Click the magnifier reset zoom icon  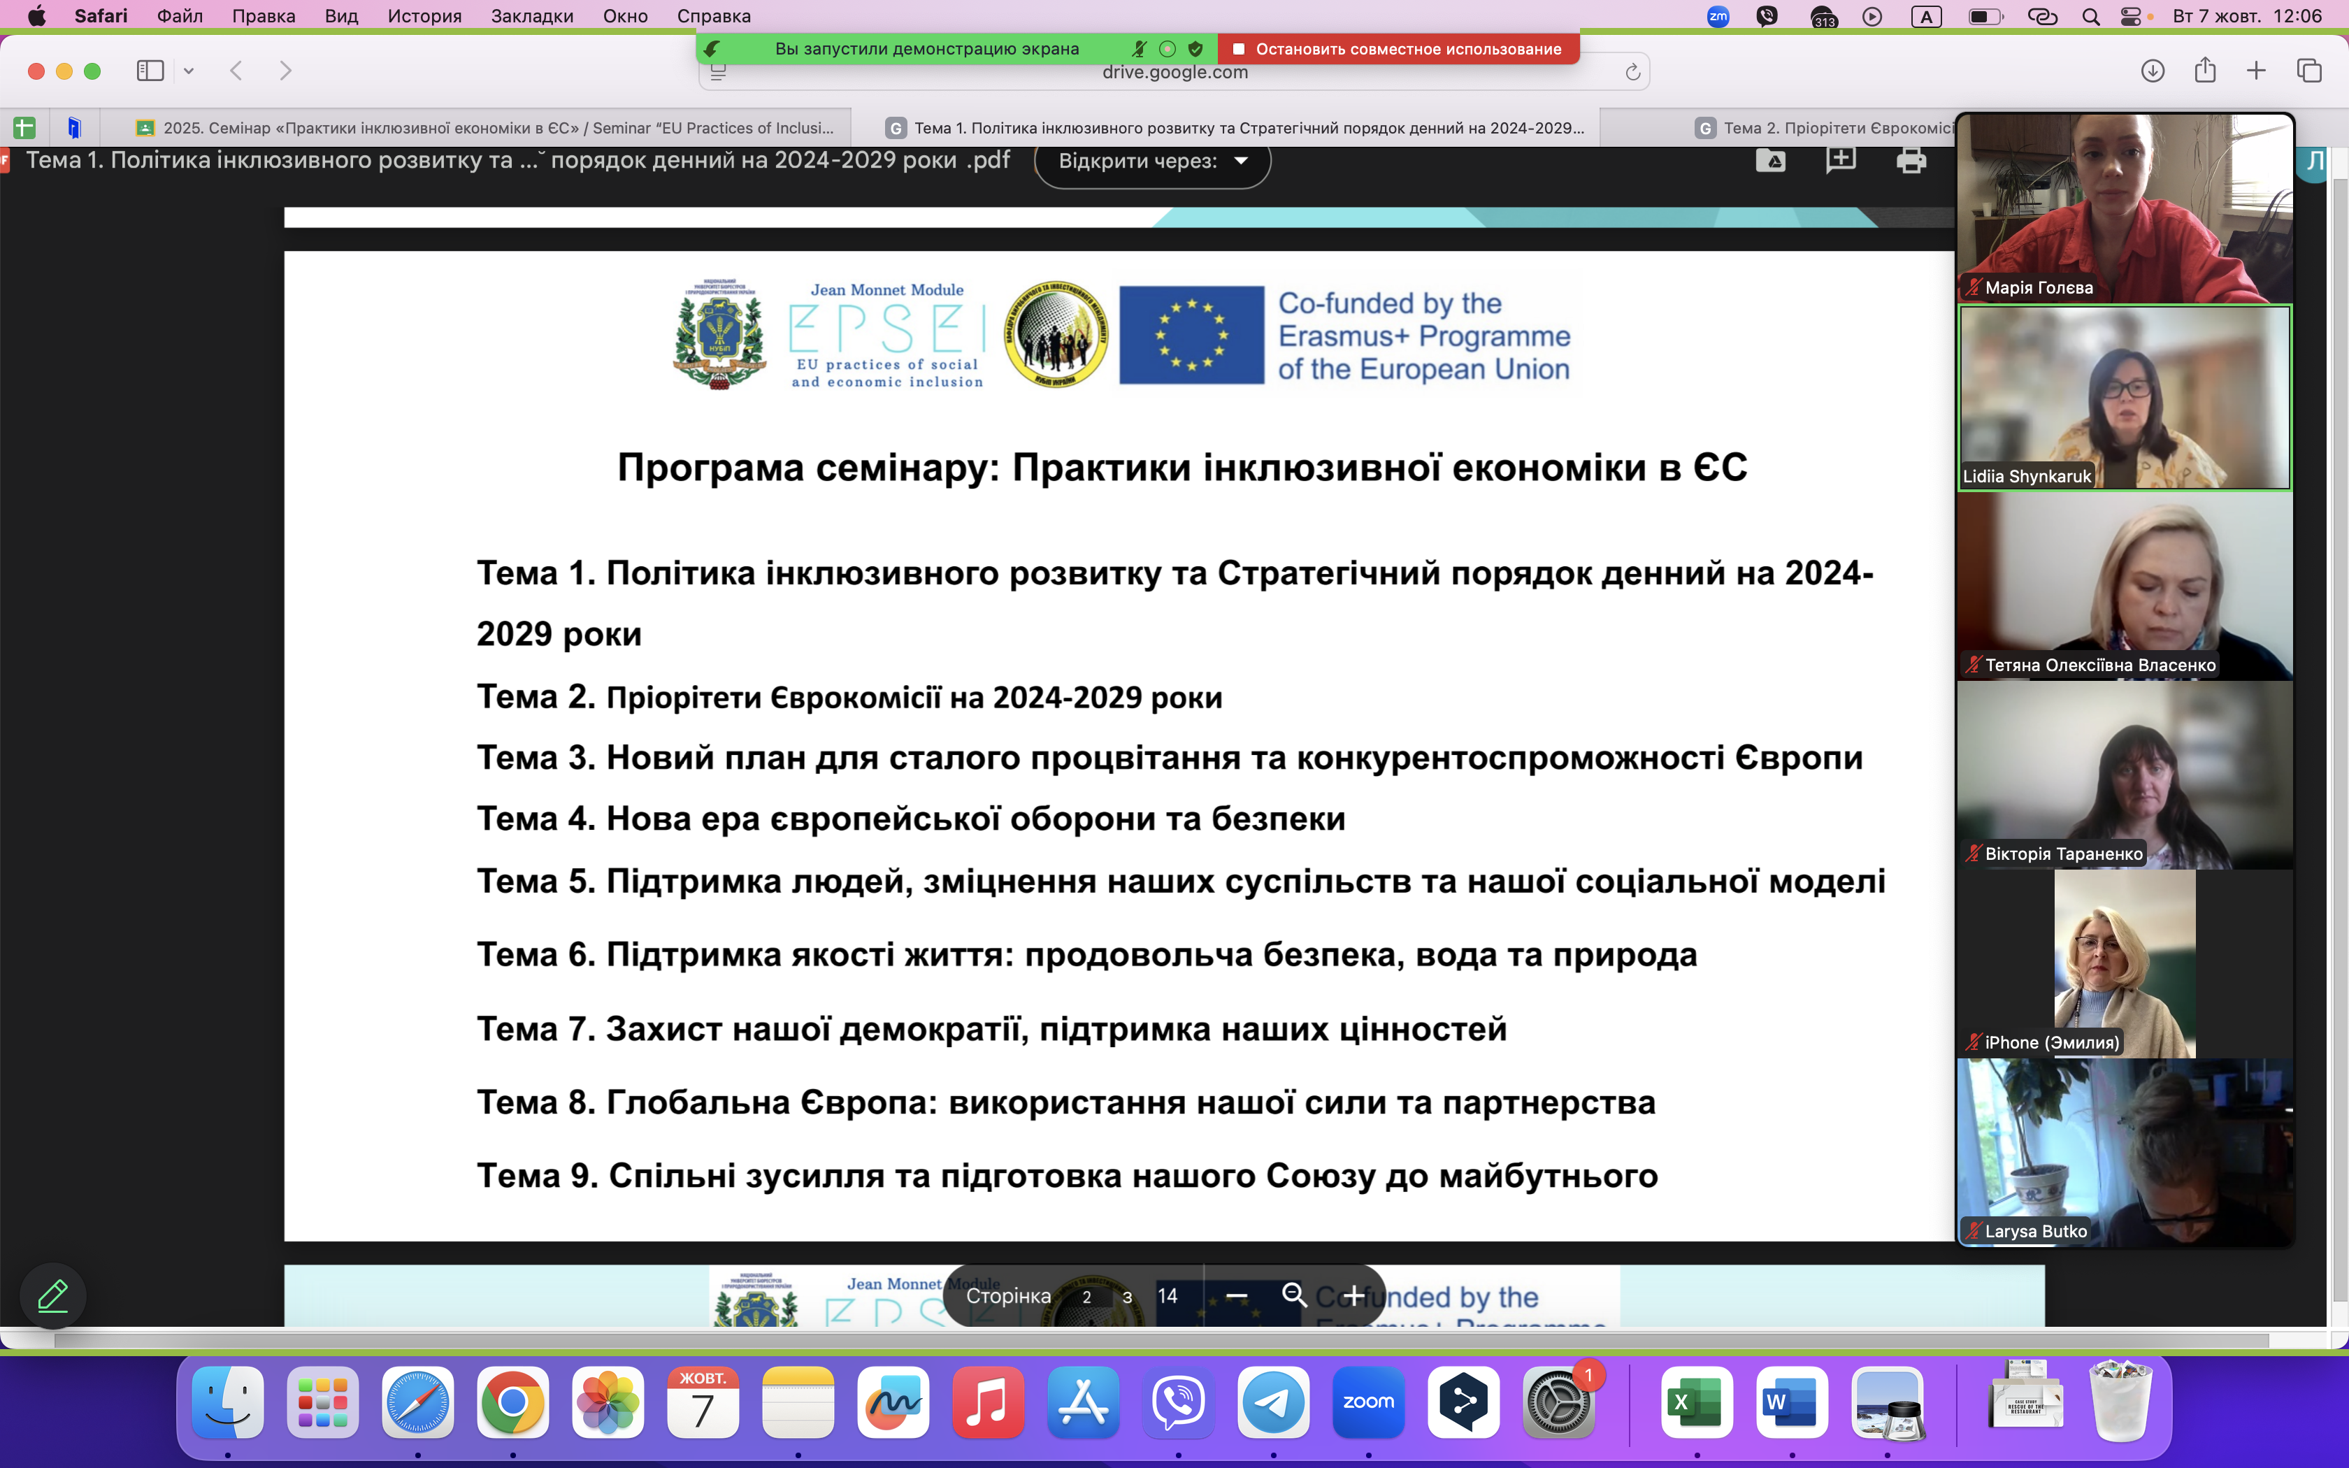1294,1294
